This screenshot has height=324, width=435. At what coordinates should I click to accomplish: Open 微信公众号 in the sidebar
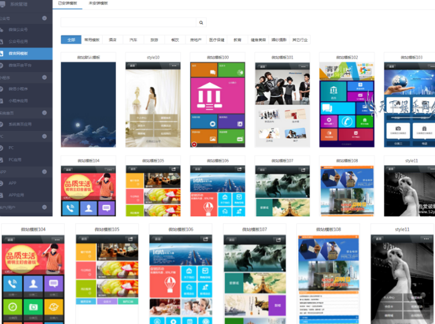(18, 30)
